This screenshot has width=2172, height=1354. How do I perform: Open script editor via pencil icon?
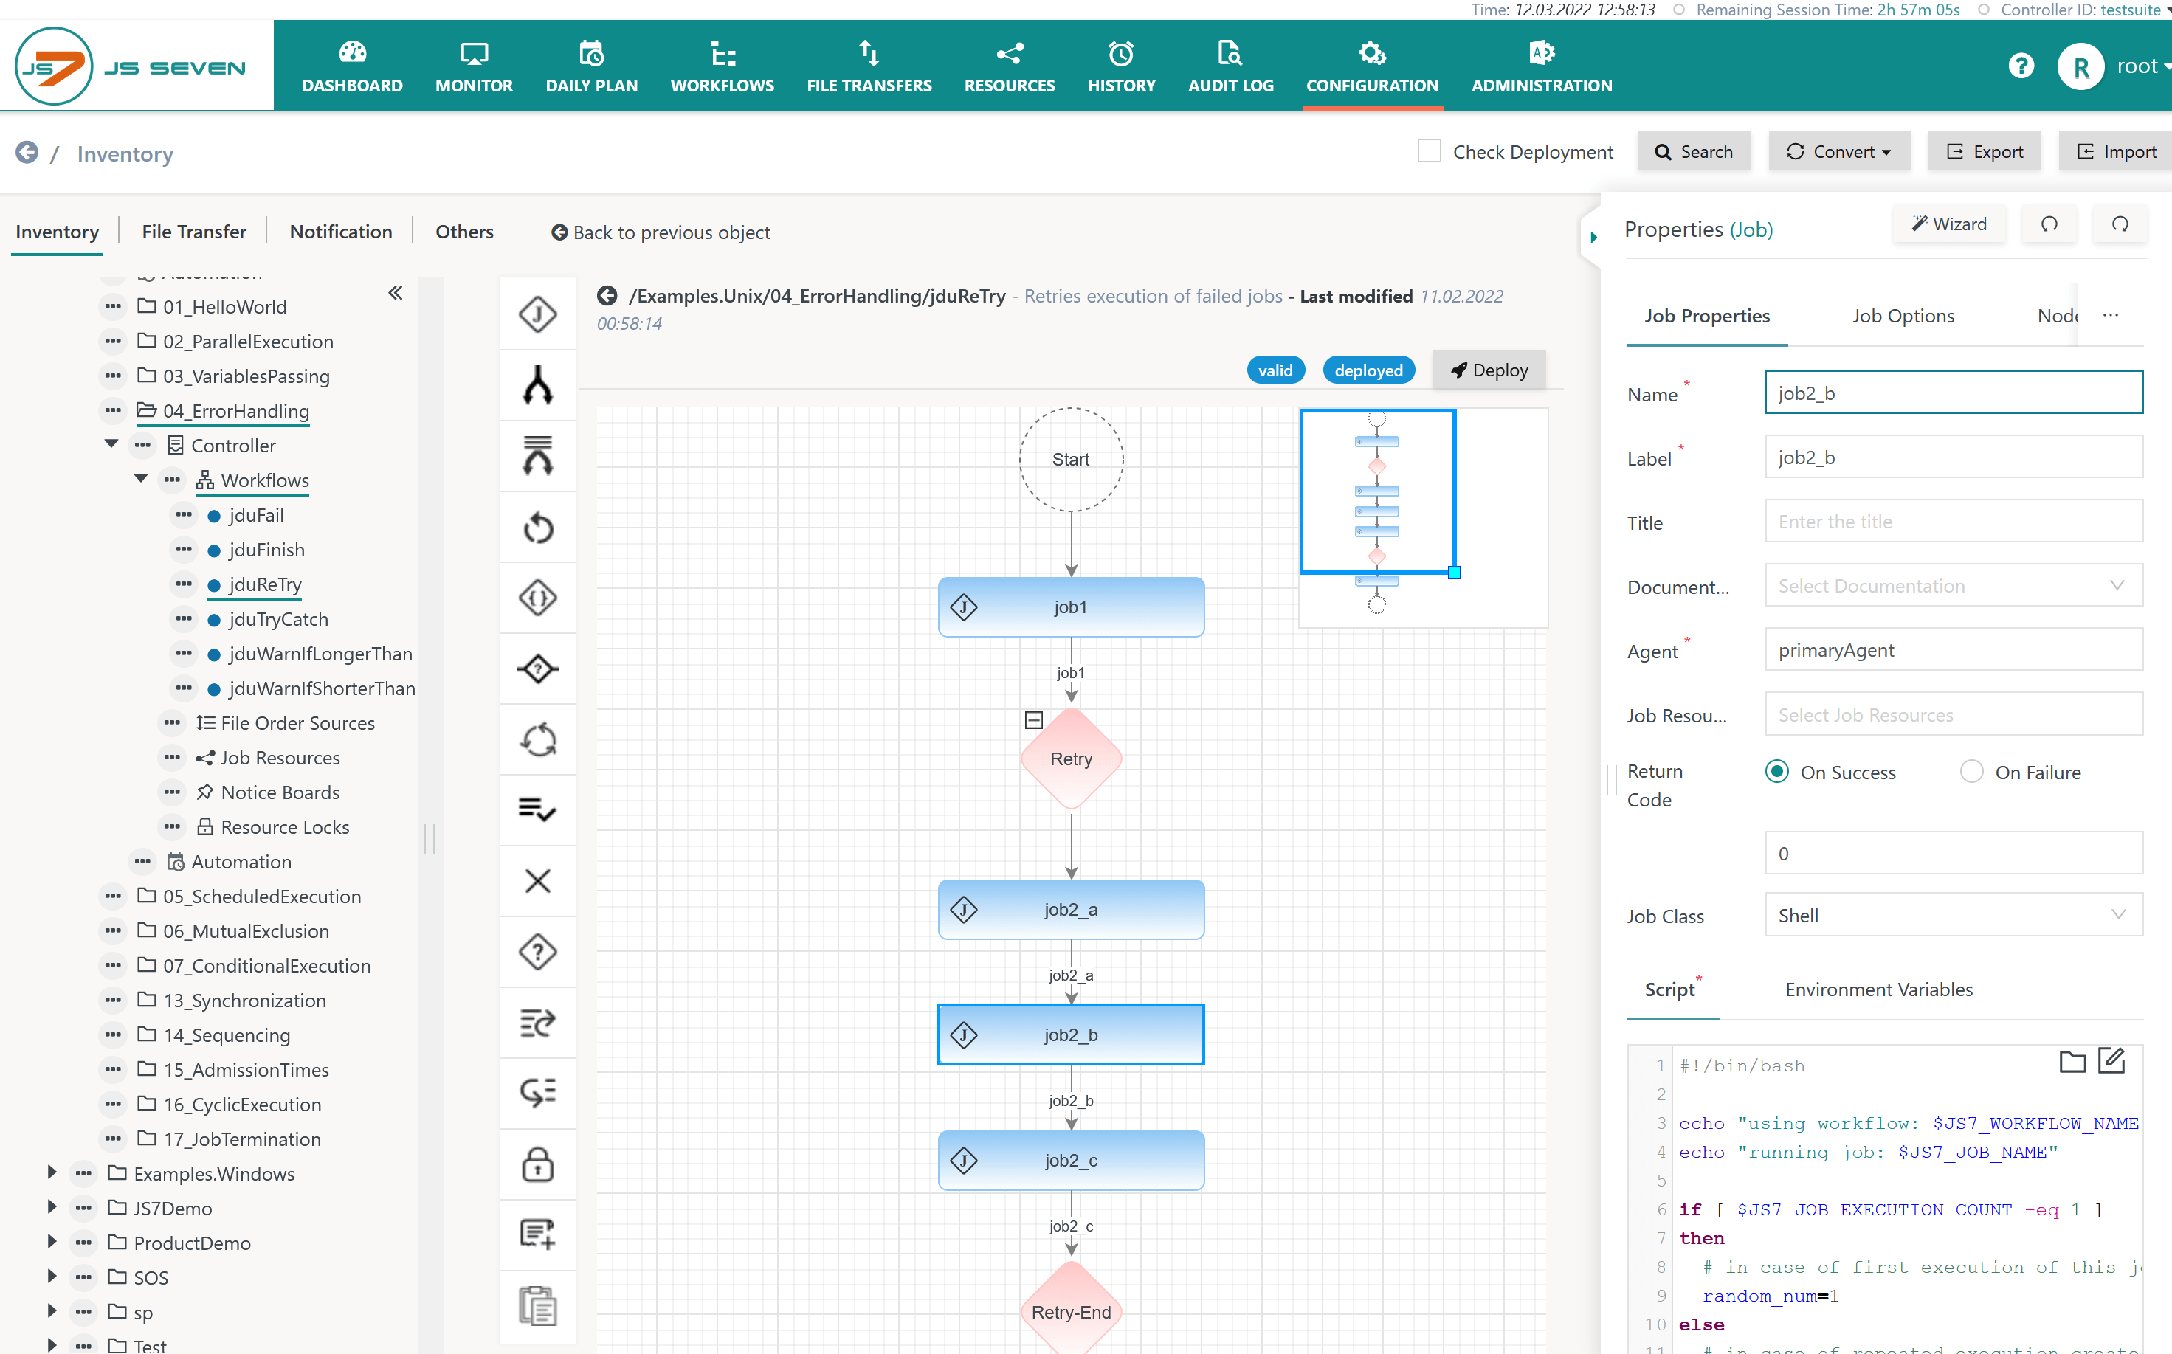[2111, 1061]
